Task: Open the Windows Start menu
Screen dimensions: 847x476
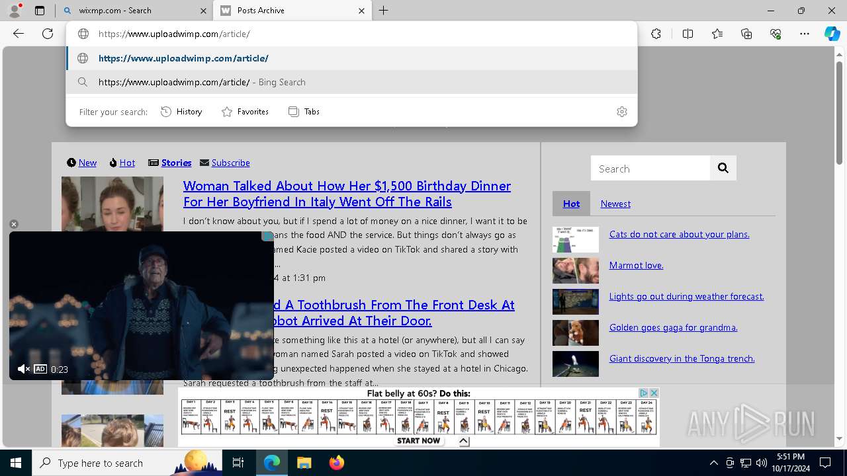Action: pyautogui.click(x=16, y=463)
